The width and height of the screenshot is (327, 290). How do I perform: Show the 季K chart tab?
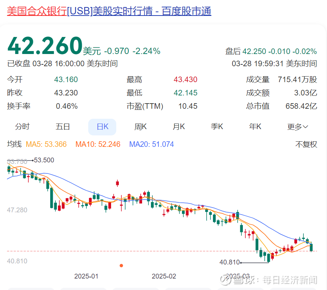point(217,127)
